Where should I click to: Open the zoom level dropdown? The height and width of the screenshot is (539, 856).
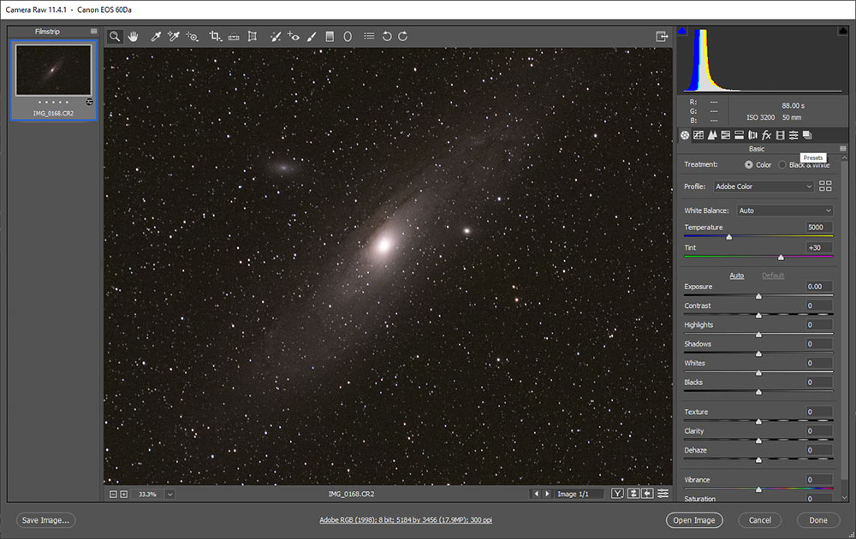169,494
